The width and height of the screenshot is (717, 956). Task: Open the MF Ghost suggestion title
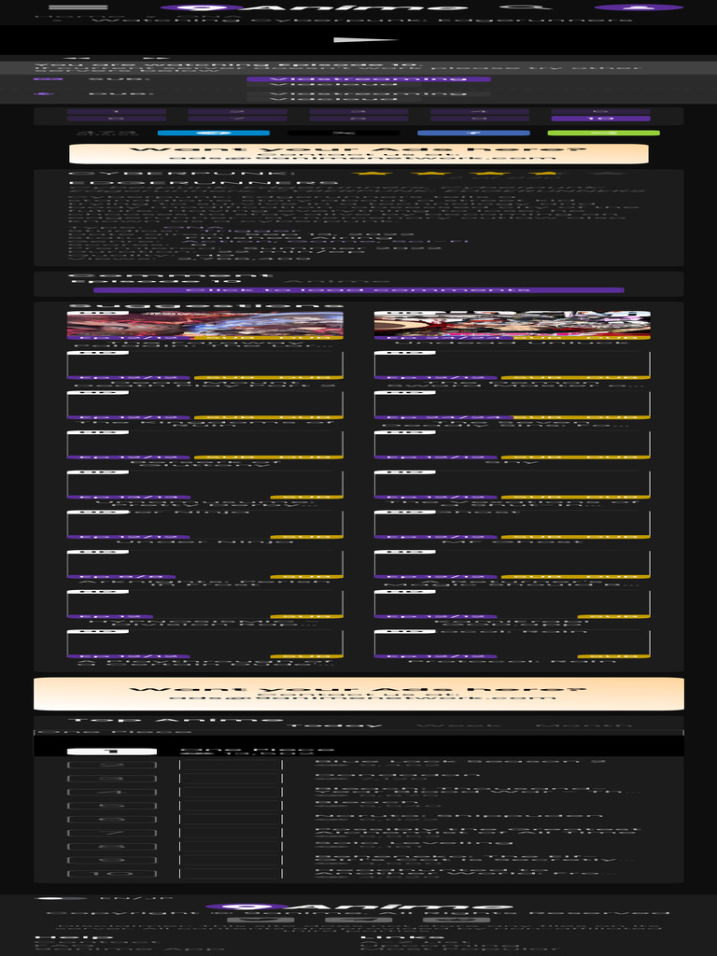(x=513, y=541)
